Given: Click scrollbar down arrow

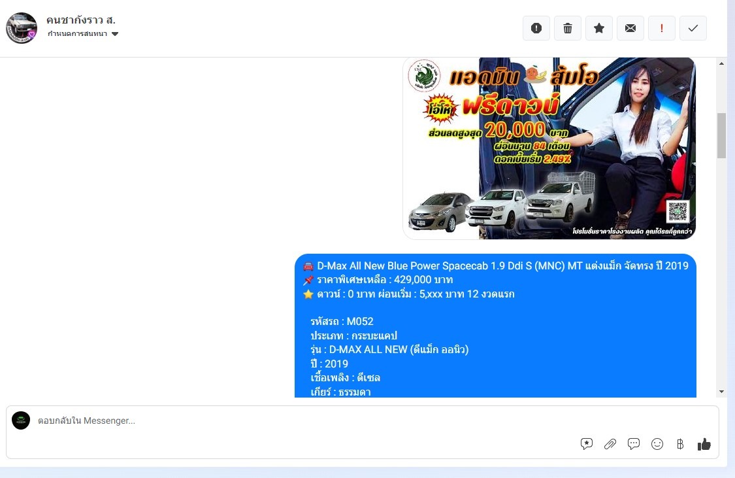Looking at the screenshot, I should (x=721, y=392).
